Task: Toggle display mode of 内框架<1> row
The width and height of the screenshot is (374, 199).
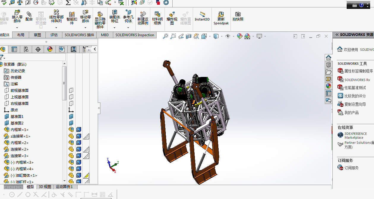Action: coord(79,129)
